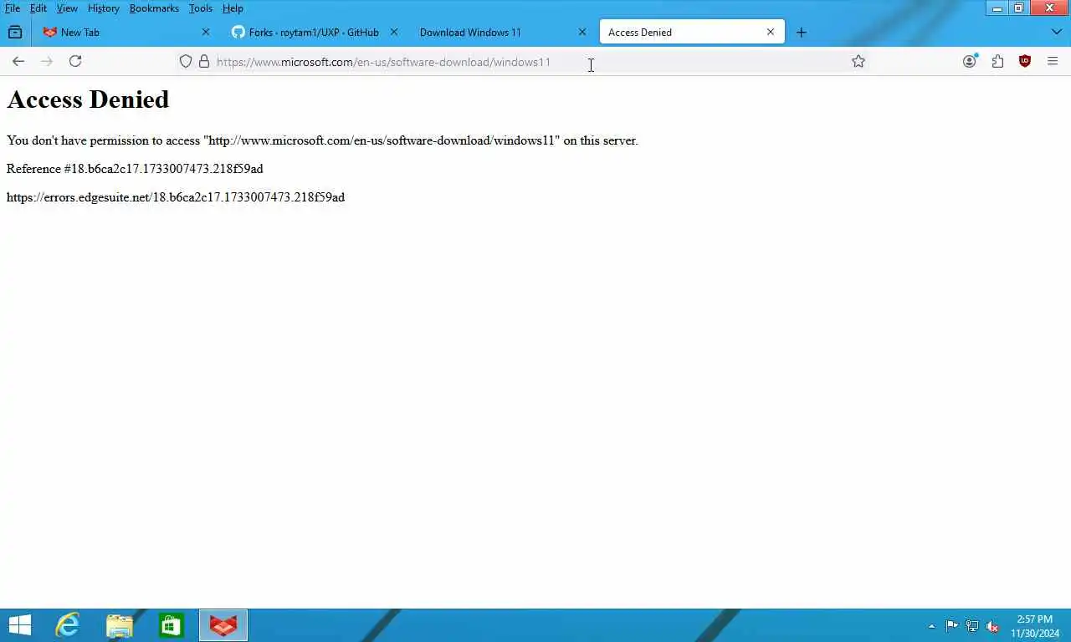Open the clock showing 2:57 PM
Viewport: 1071px width, 642px height.
(x=1035, y=626)
